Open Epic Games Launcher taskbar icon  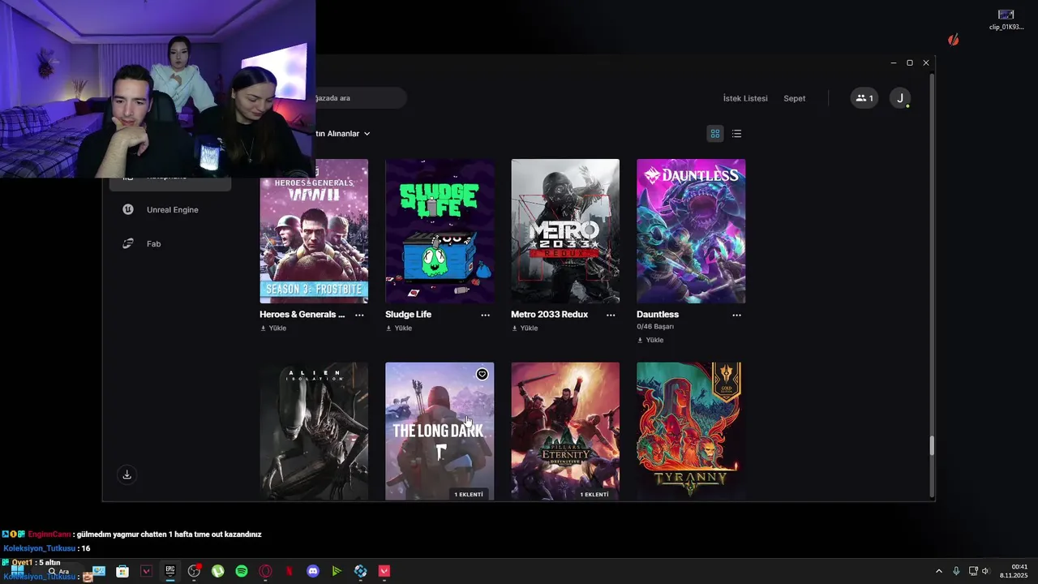[x=170, y=571]
